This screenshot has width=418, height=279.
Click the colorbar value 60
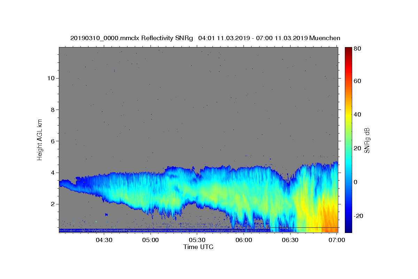pos(357,81)
